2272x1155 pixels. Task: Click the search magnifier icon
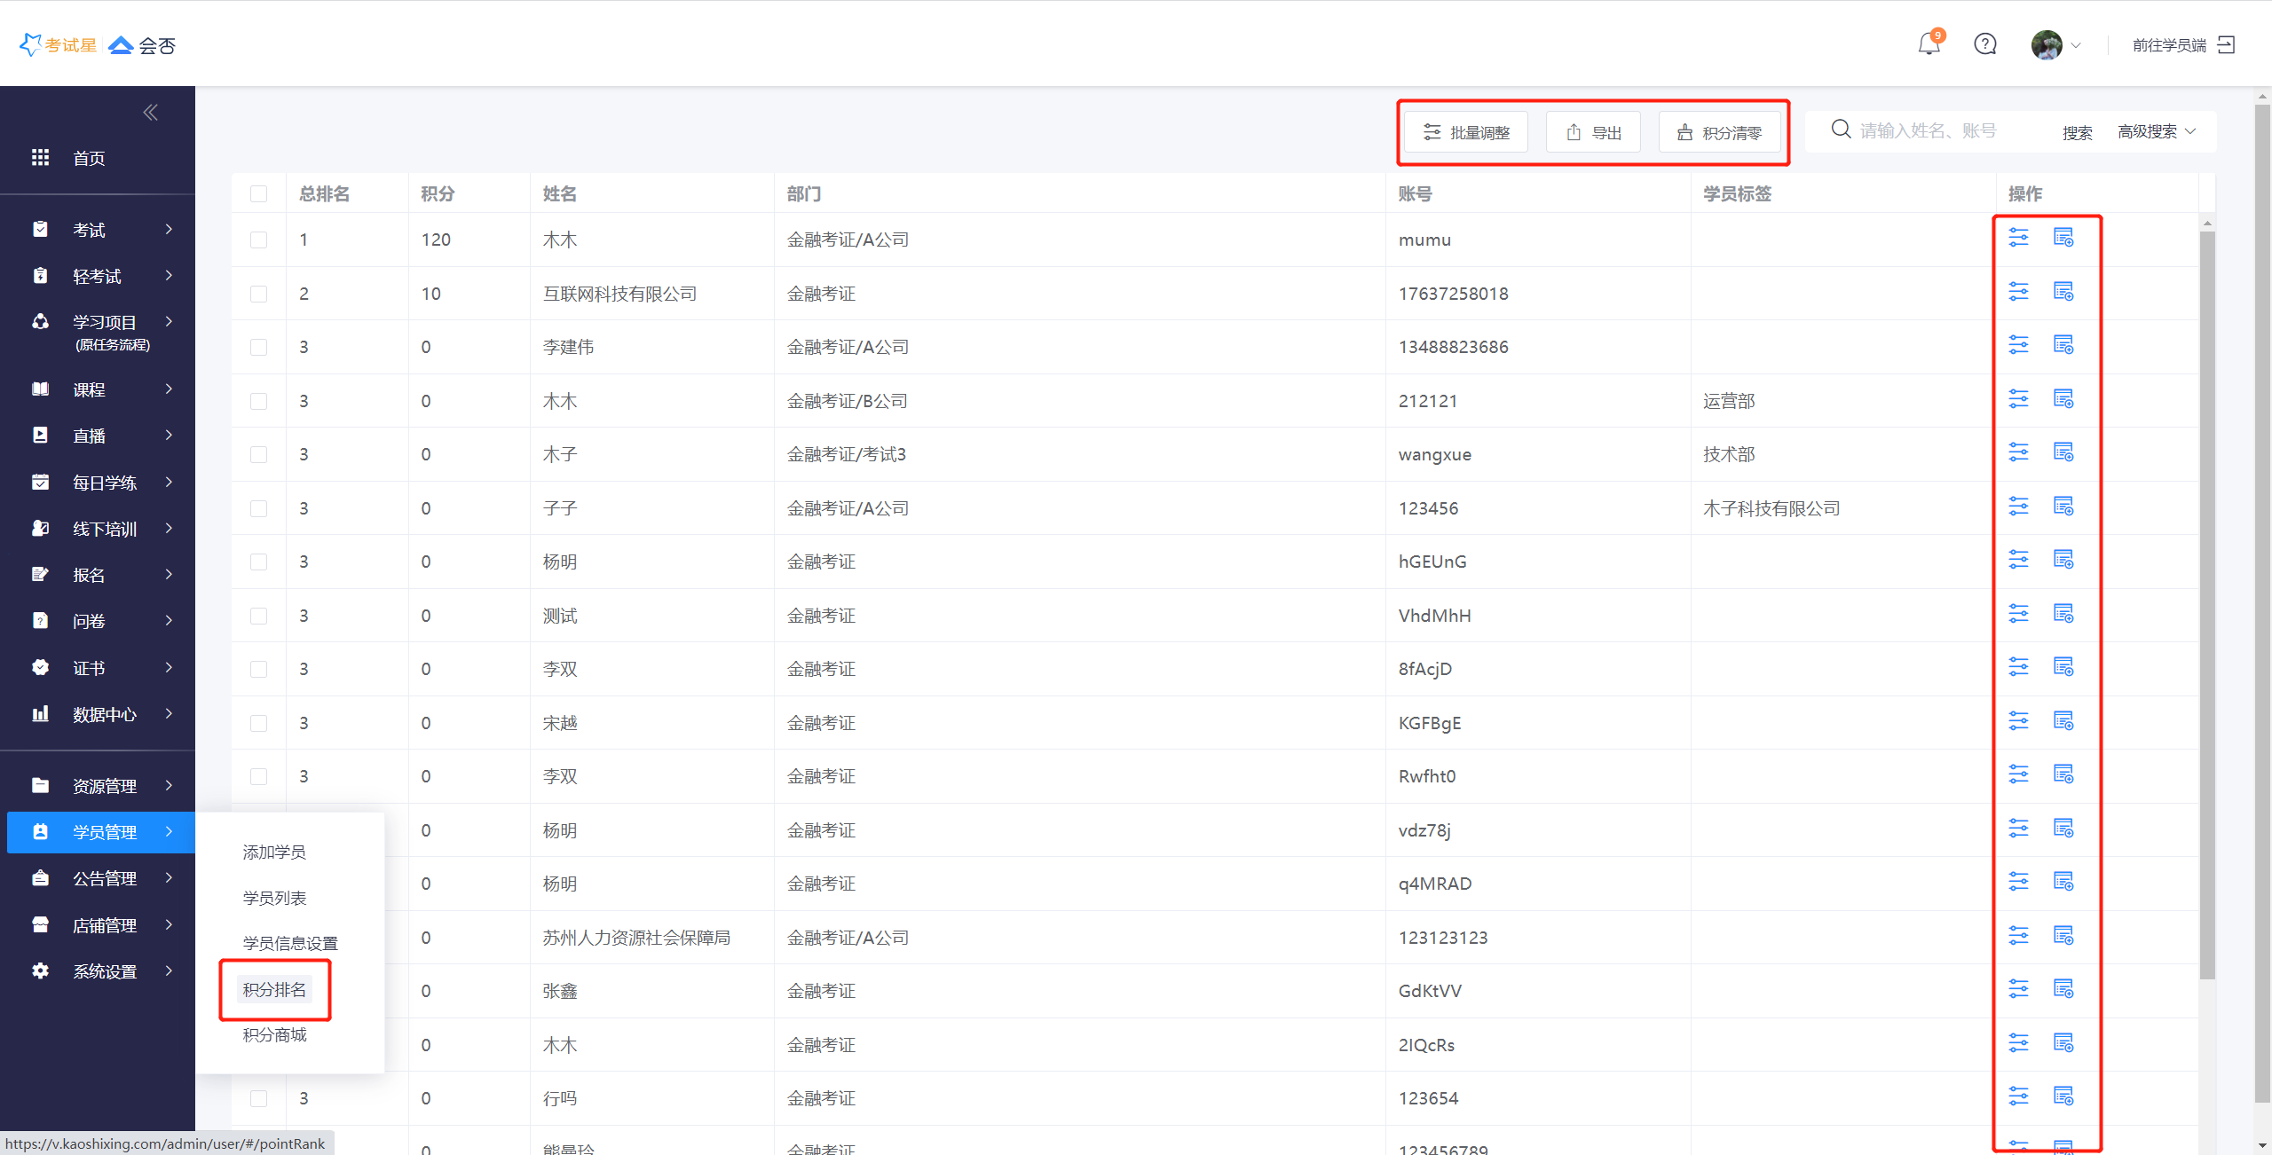(1841, 130)
